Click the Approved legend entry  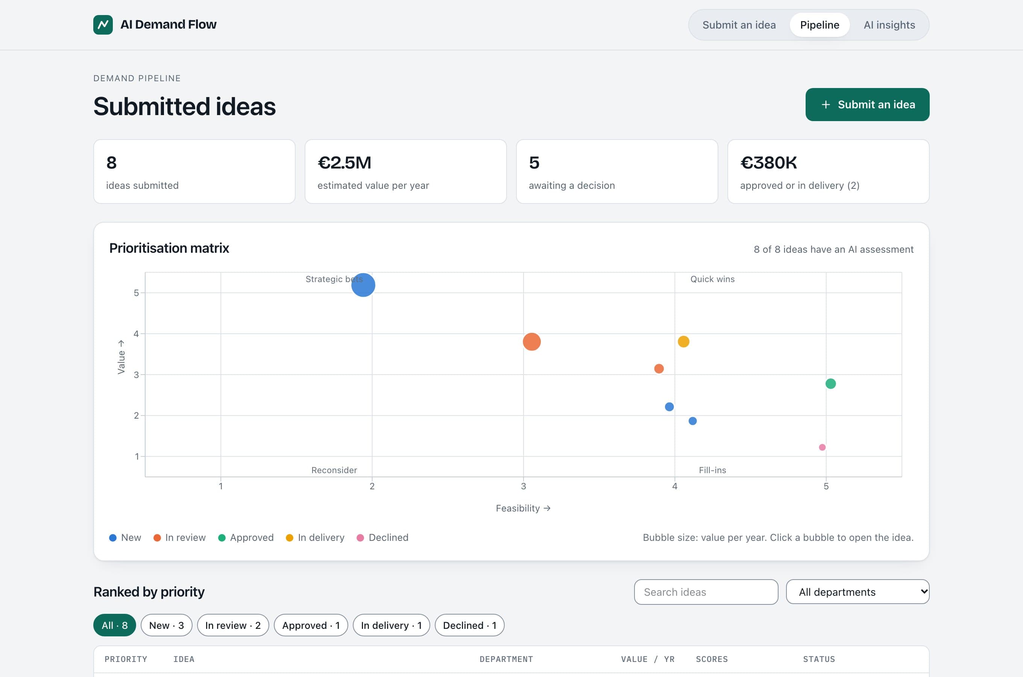tap(246, 537)
